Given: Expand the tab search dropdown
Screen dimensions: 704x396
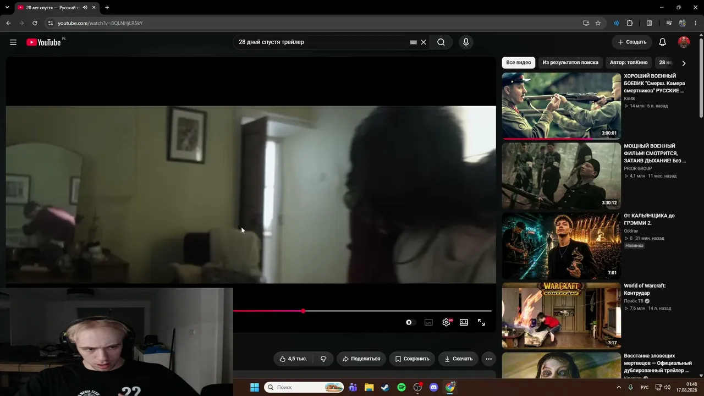Looking at the screenshot, I should click(x=8, y=8).
